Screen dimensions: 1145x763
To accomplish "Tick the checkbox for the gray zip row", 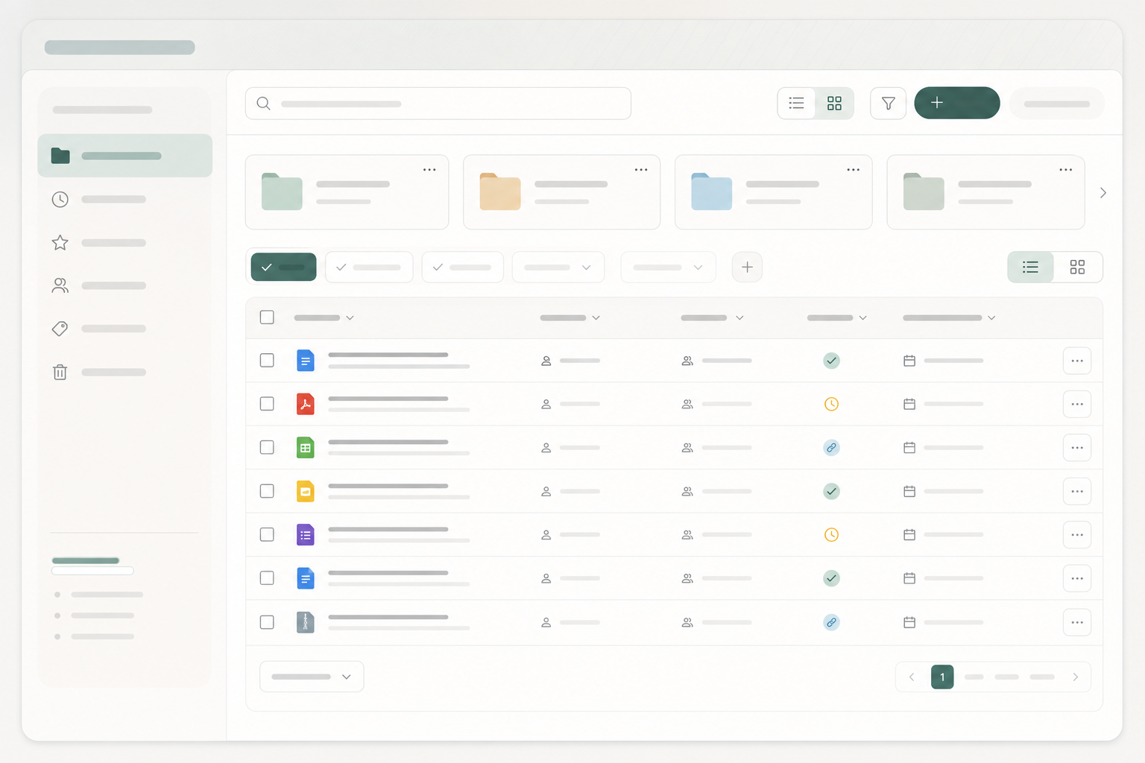I will coord(267,622).
